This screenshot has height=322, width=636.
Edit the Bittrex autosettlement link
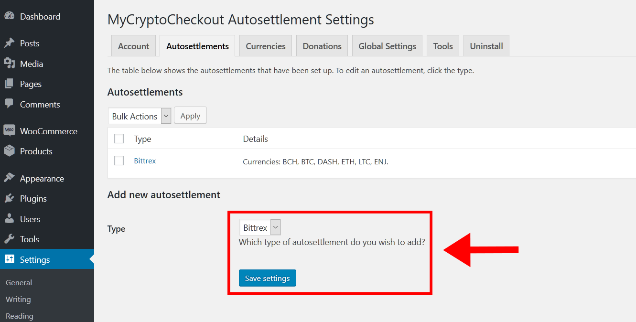pyautogui.click(x=145, y=161)
